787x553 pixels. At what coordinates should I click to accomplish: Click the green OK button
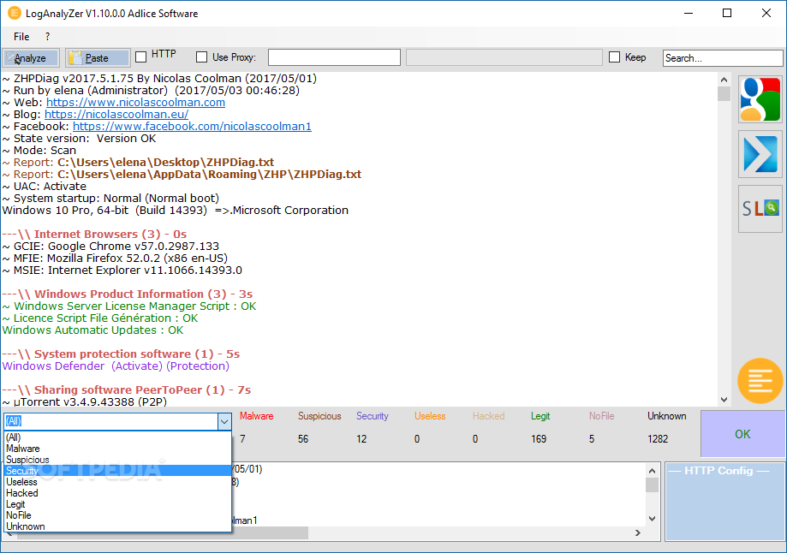tap(742, 434)
